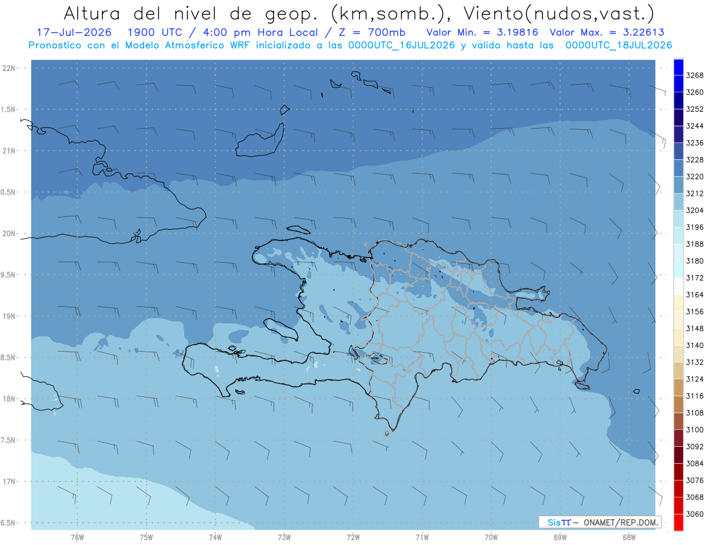Click the latitude label '22N'

[8, 68]
